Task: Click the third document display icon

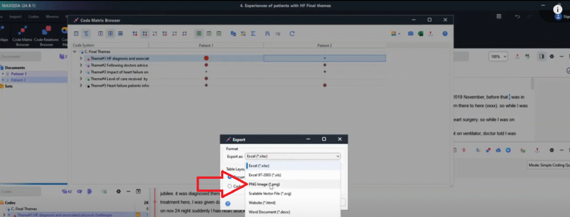Action: click(120, 34)
